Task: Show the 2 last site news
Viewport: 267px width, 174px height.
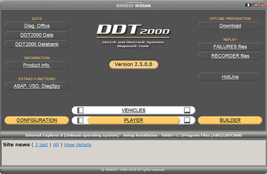Action: coord(41,145)
